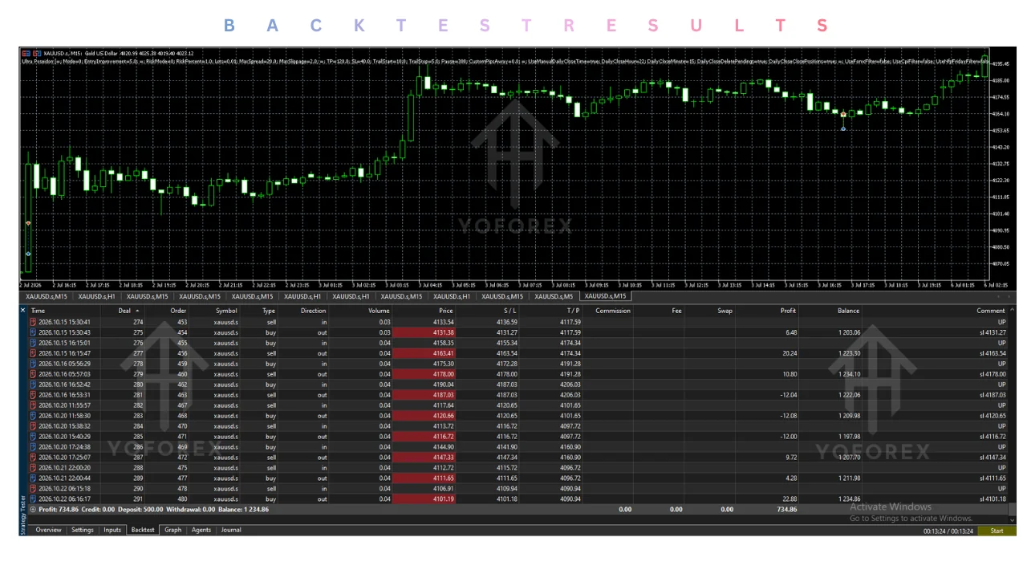
Task: Open the Inputs tab
Action: coord(112,530)
